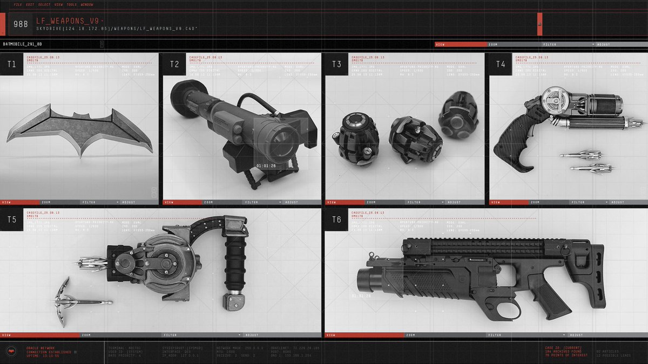
Task: Select the T6 panel label
Action: [336, 219]
